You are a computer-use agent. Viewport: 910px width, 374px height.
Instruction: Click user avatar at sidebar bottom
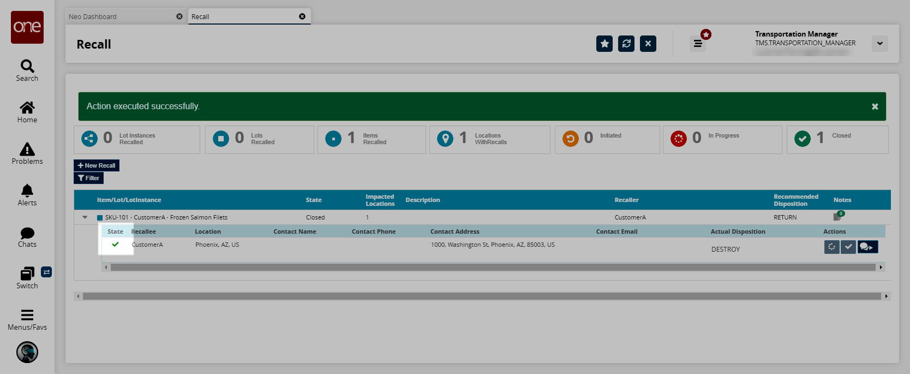27,352
